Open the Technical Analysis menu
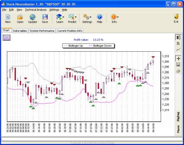The width and height of the screenshot is (184, 145). tap(36, 10)
